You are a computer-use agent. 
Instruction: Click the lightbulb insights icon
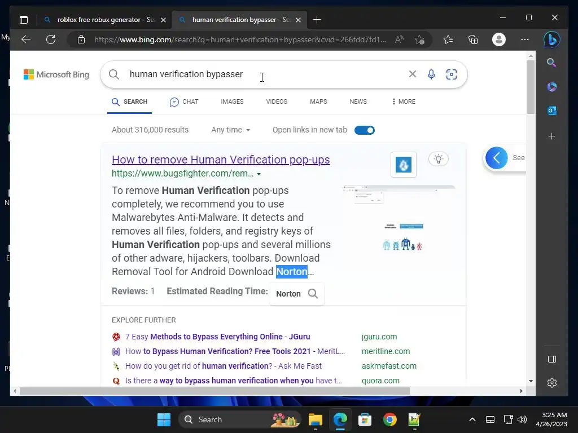pyautogui.click(x=438, y=159)
